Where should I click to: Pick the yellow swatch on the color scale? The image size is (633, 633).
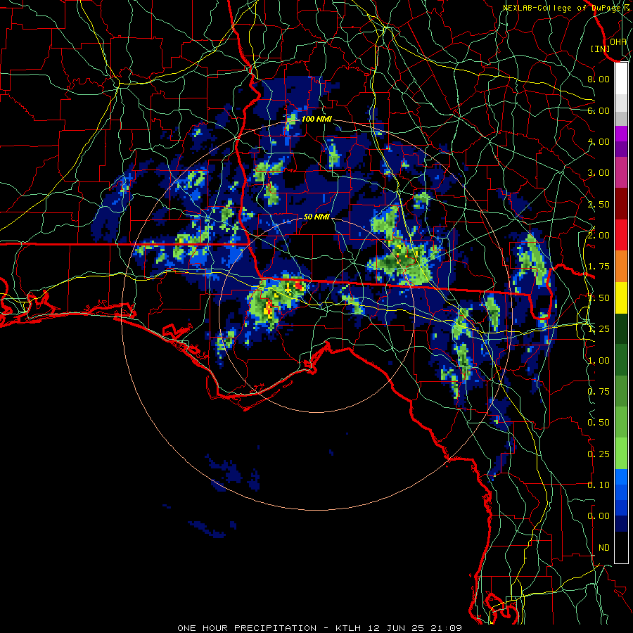click(x=621, y=298)
